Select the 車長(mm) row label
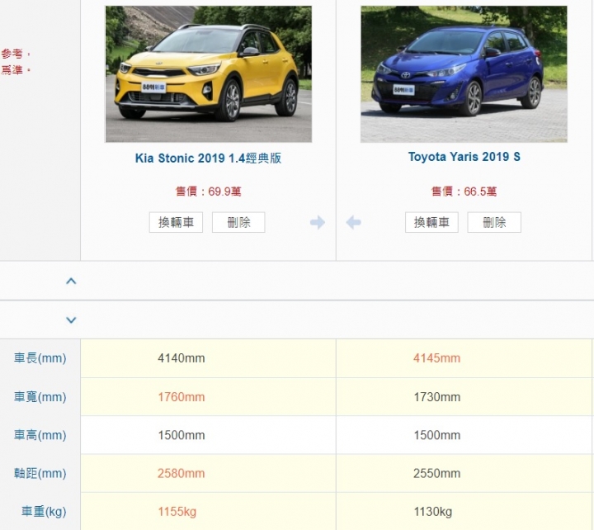The width and height of the screenshot is (594, 530). [40, 358]
